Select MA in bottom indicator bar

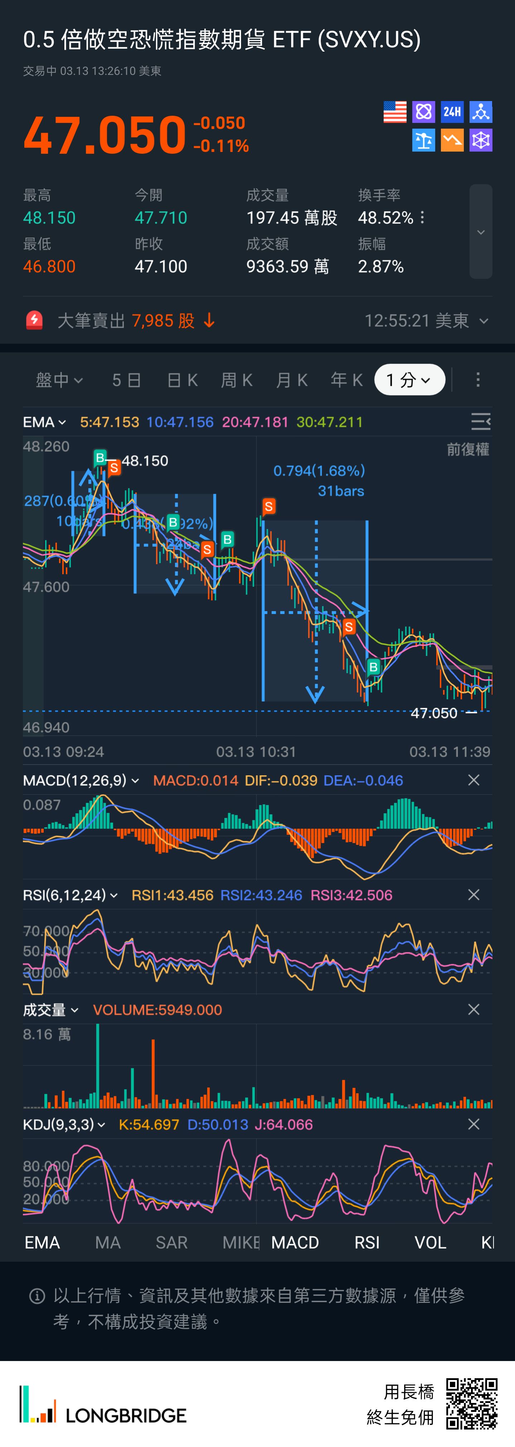(x=108, y=1242)
